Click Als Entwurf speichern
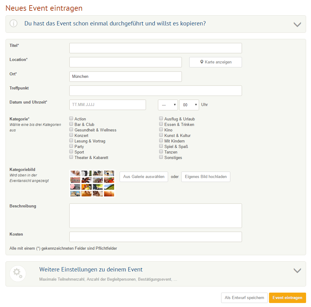 [244, 298]
